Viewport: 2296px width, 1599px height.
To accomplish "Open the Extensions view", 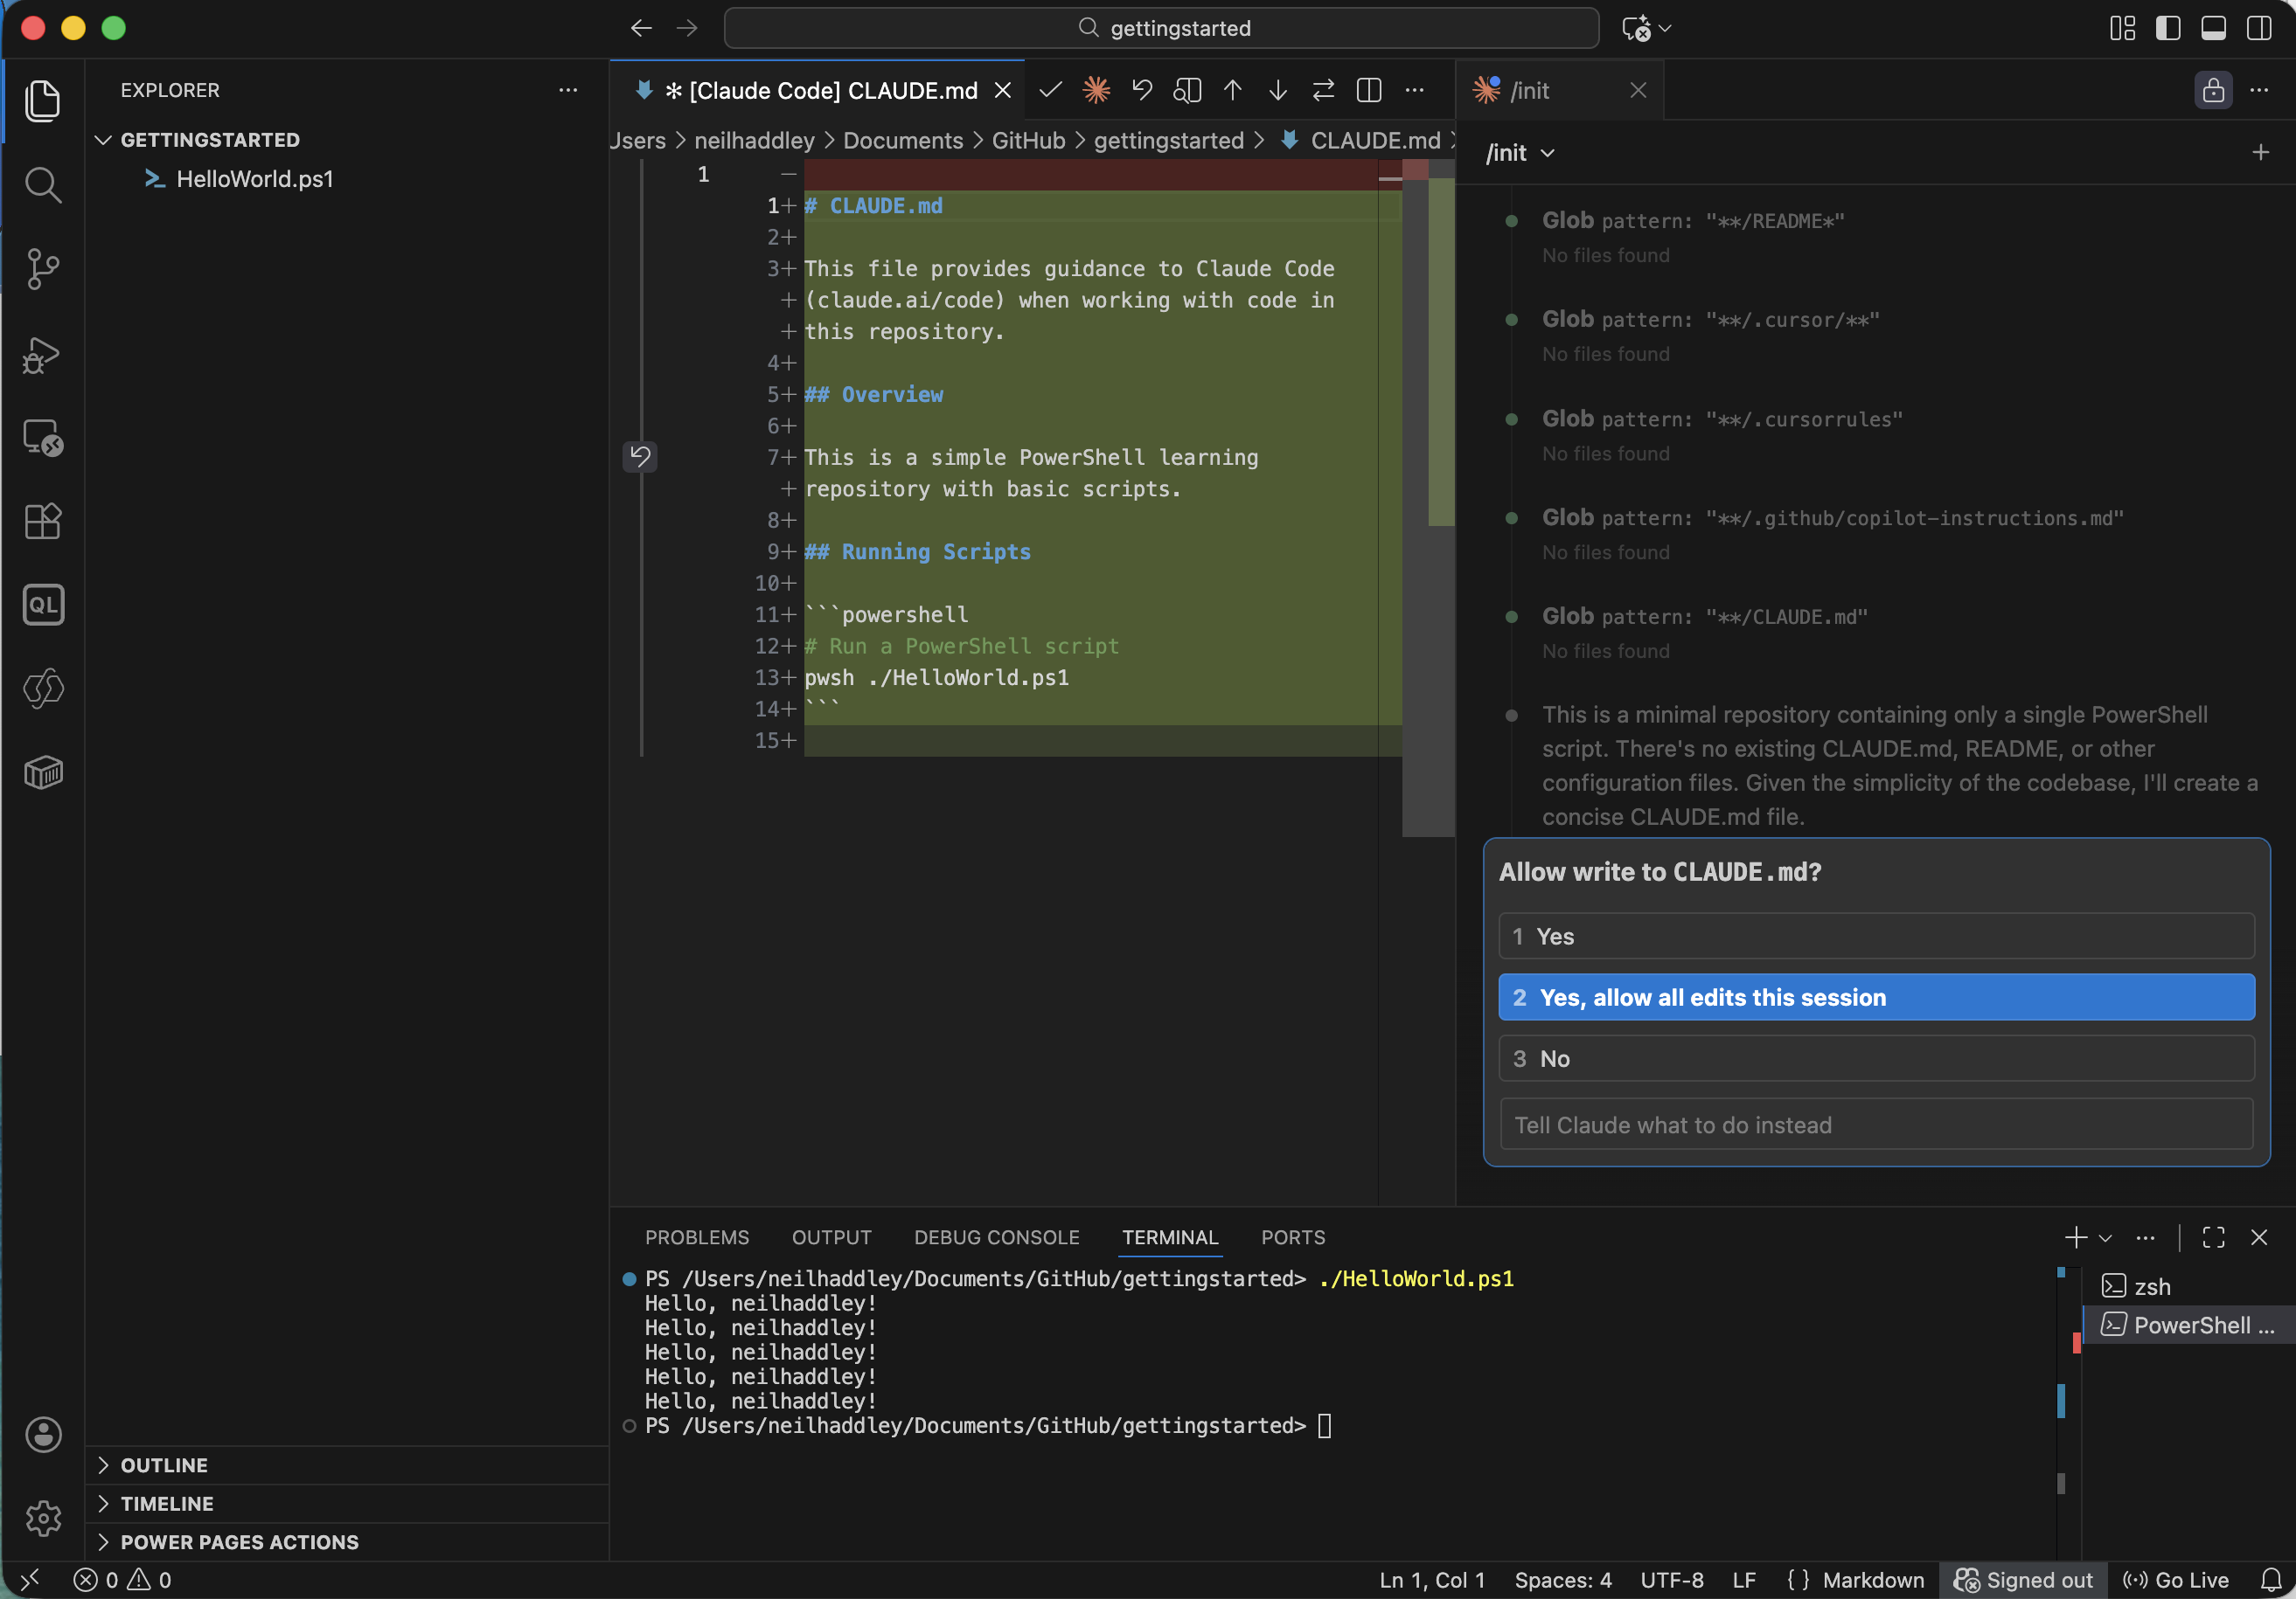I will click(43, 521).
